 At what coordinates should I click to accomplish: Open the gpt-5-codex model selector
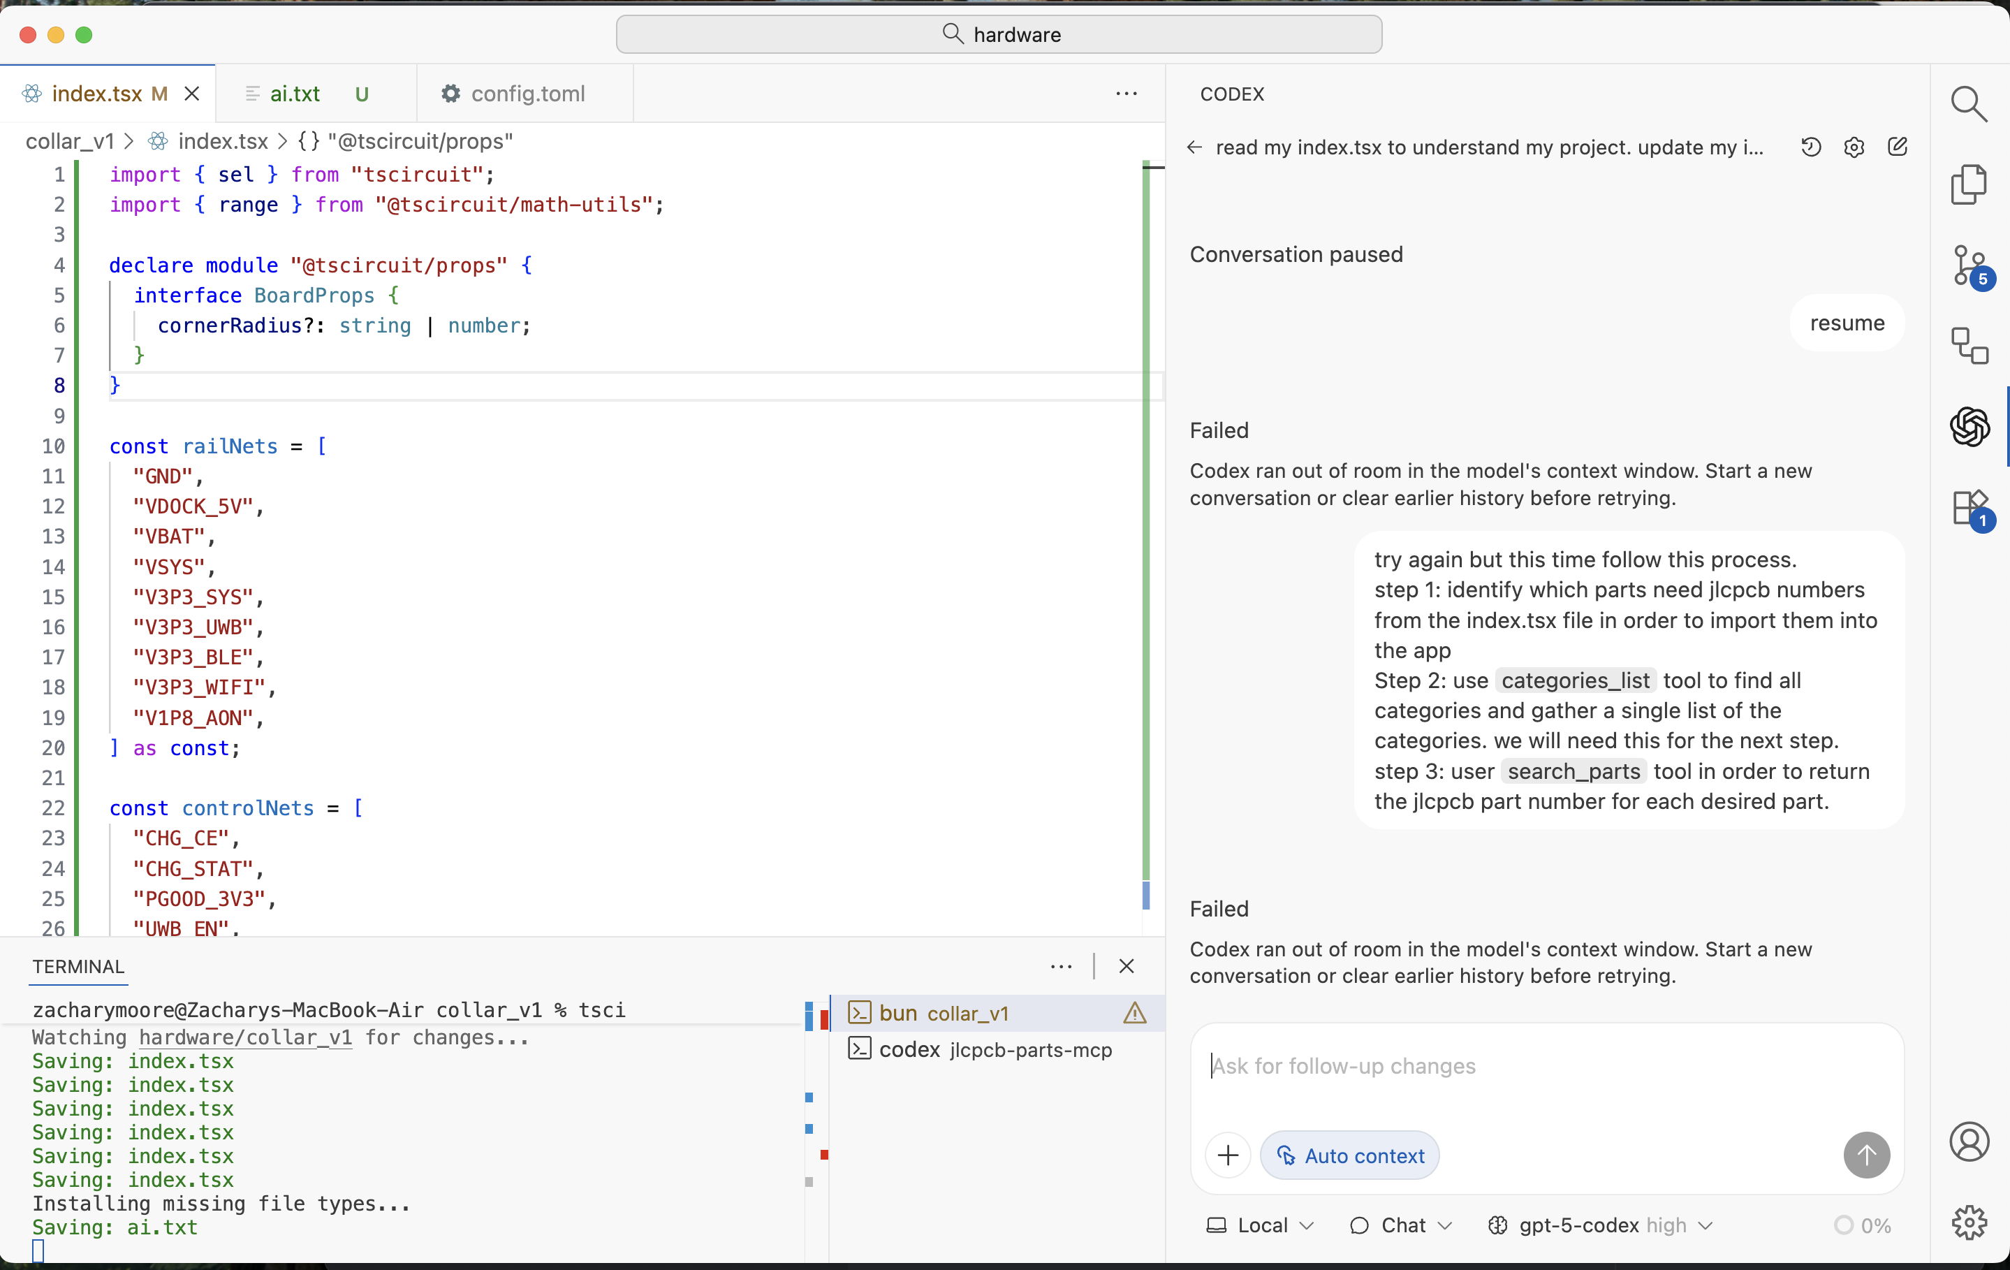[x=1600, y=1225]
